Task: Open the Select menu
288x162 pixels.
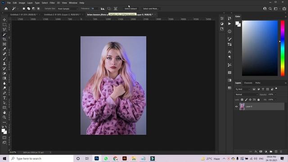Action: coord(45,3)
